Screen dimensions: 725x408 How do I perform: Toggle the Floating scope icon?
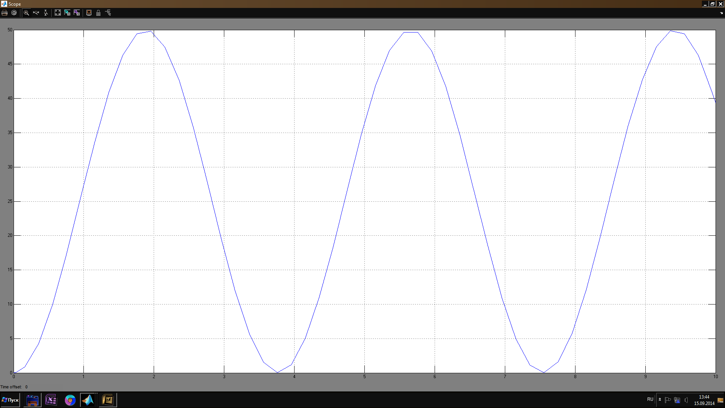(x=89, y=13)
